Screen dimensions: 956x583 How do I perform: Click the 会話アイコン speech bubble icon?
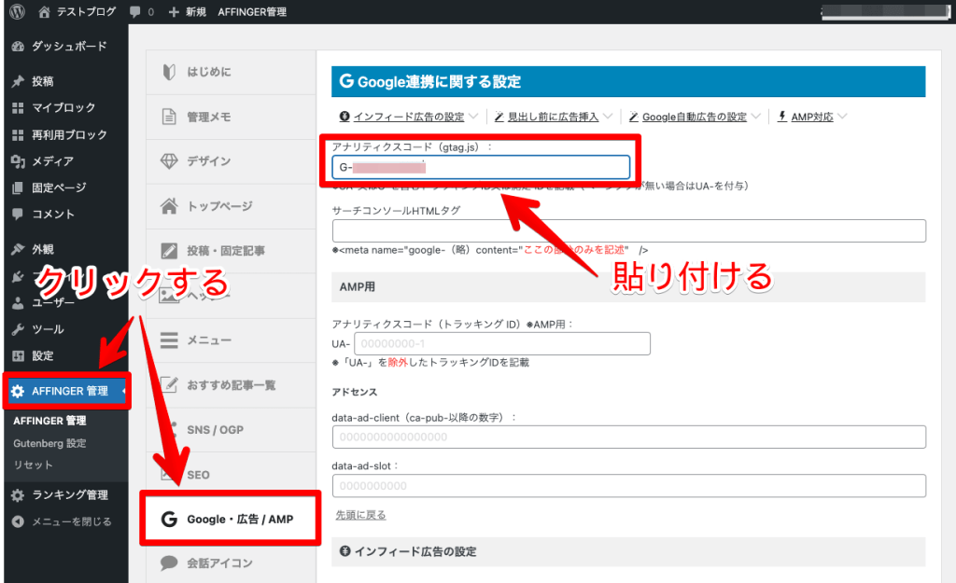[169, 562]
